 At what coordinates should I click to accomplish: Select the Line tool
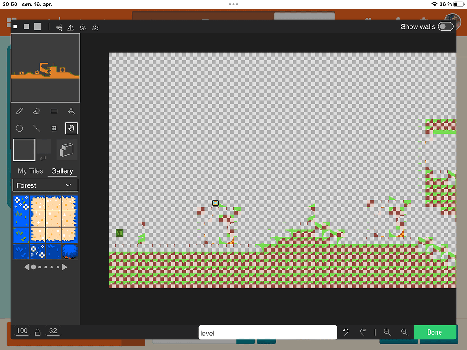[36, 128]
